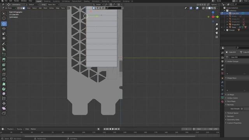249x140 pixels.
Task: Select the Smooth tool
Action: [4, 94]
